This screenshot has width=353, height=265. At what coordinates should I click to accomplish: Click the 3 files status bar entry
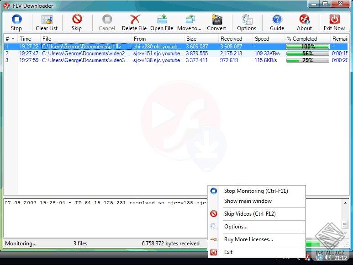coord(80,244)
